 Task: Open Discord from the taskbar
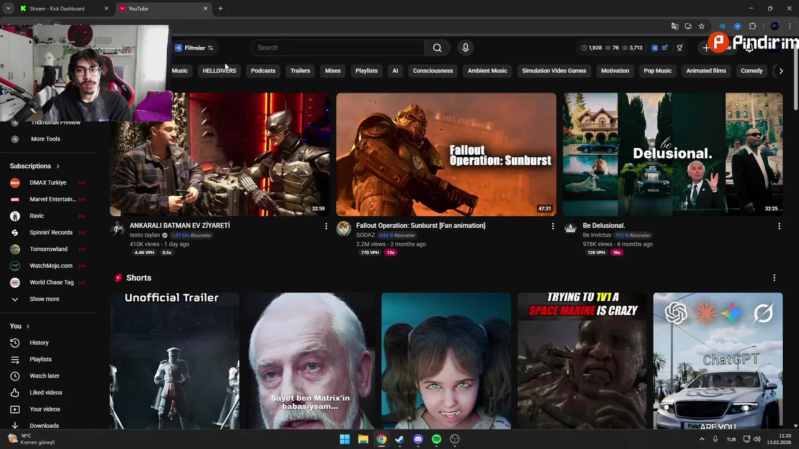coord(418,439)
